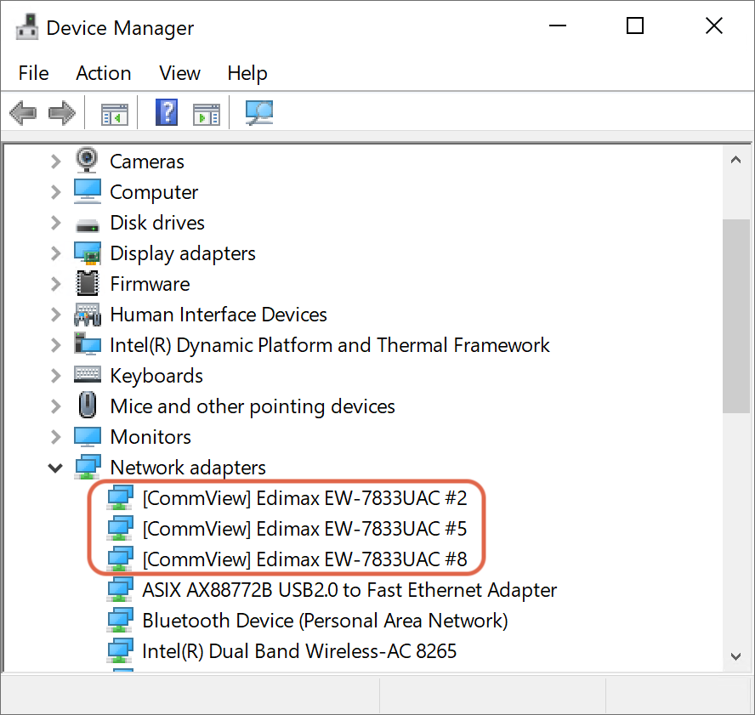This screenshot has width=755, height=715.
Task: Click the scrollbar down arrow
Action: (x=735, y=656)
